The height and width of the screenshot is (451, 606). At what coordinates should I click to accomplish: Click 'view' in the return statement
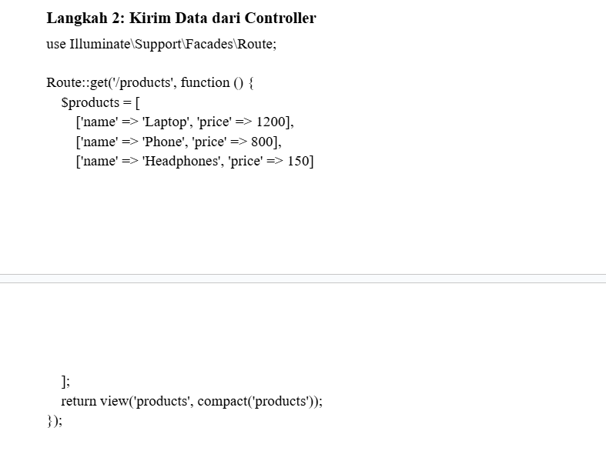pos(114,401)
